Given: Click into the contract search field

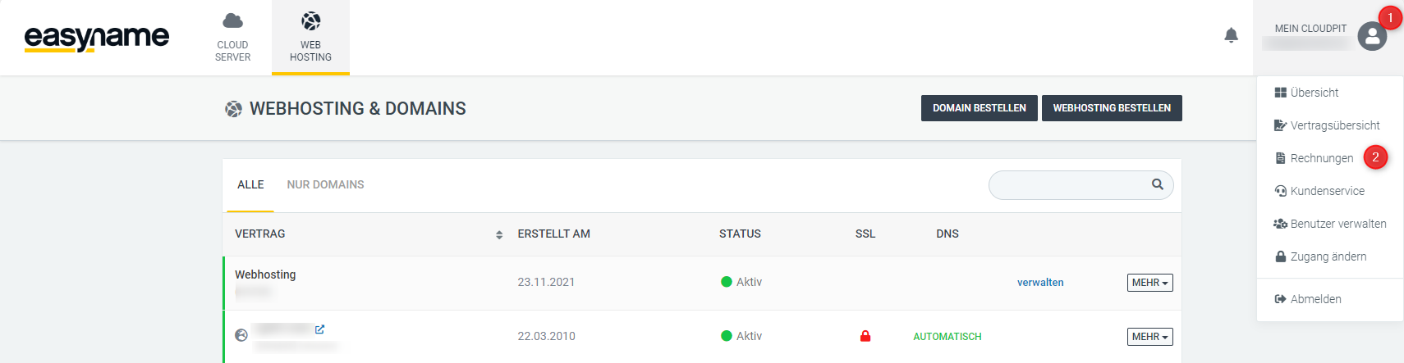Looking at the screenshot, I should (1081, 185).
